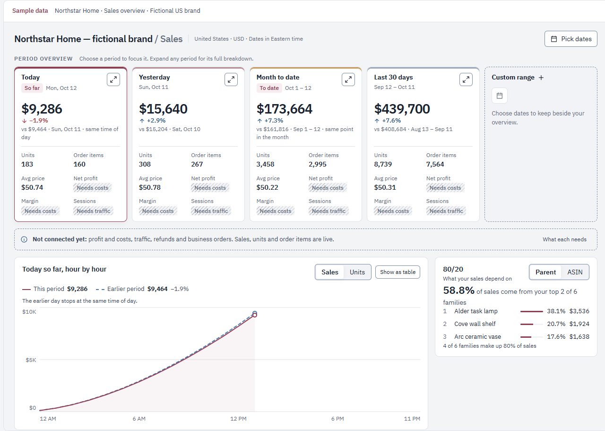Click the So far badge on Today

(32, 88)
